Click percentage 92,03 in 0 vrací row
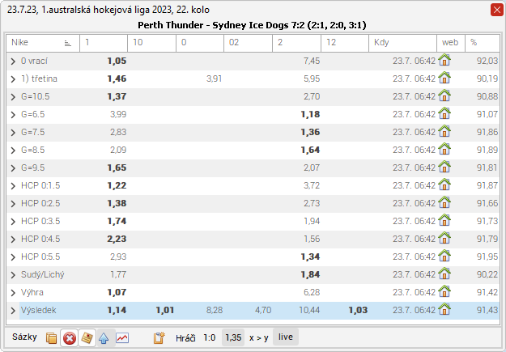The image size is (506, 352). click(487, 61)
